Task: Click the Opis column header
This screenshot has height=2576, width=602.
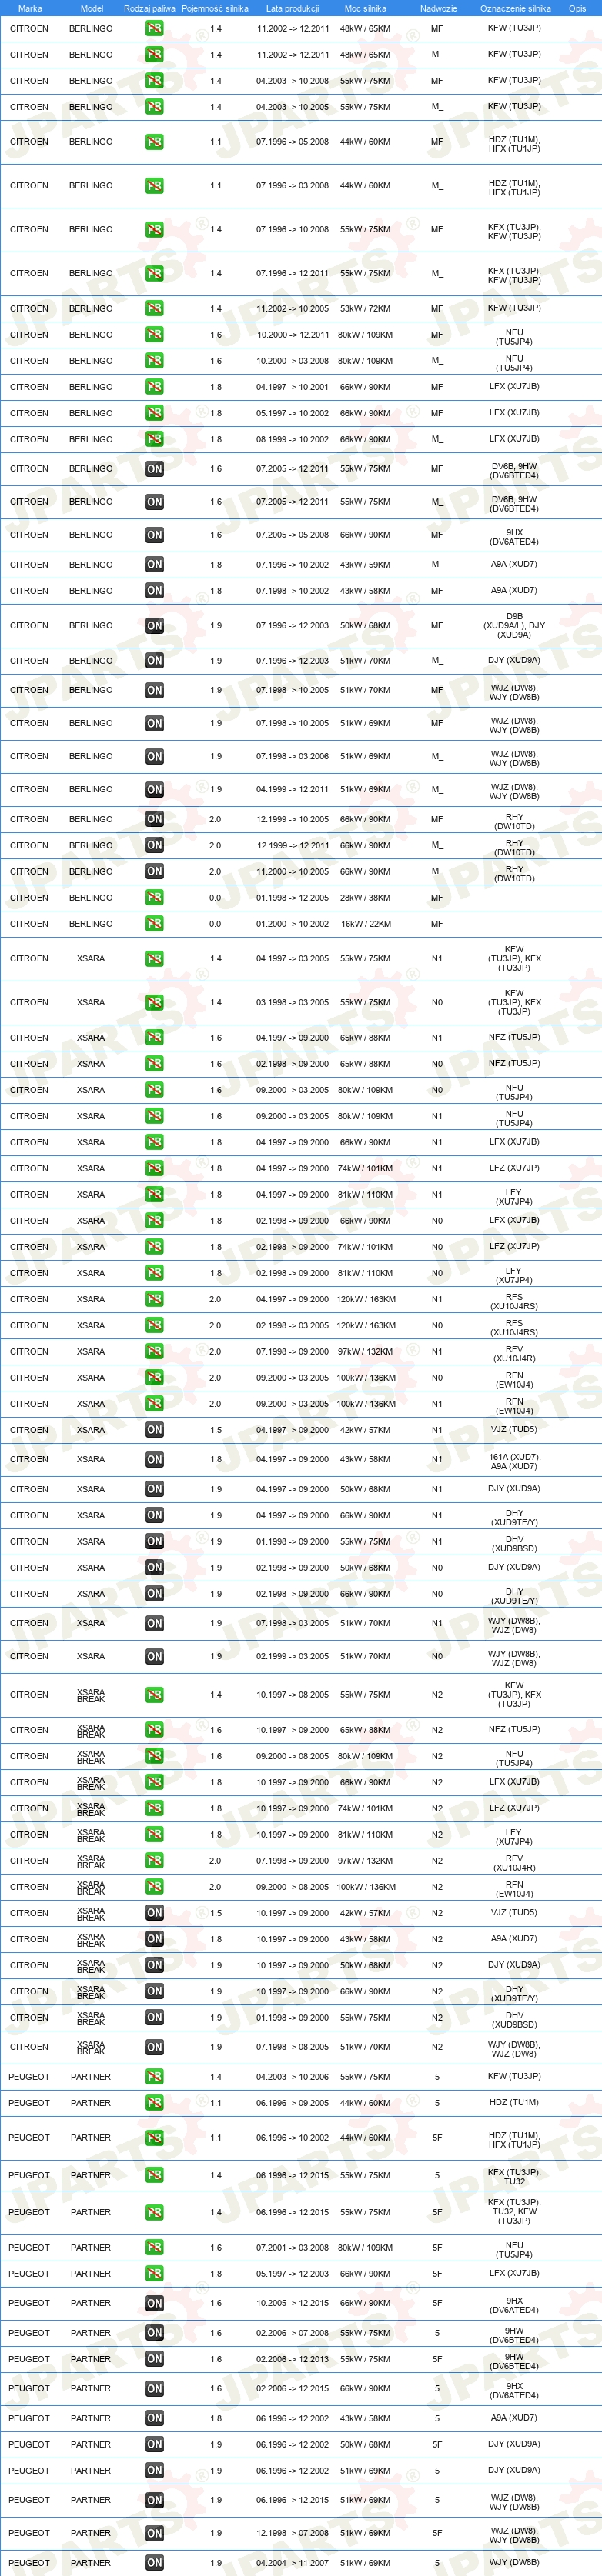Action: pos(577,8)
